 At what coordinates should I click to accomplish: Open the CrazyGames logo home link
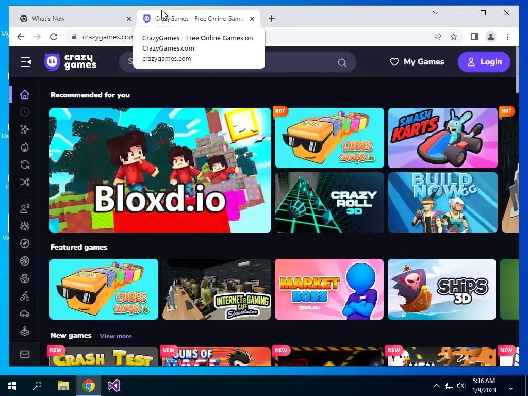pyautogui.click(x=70, y=62)
